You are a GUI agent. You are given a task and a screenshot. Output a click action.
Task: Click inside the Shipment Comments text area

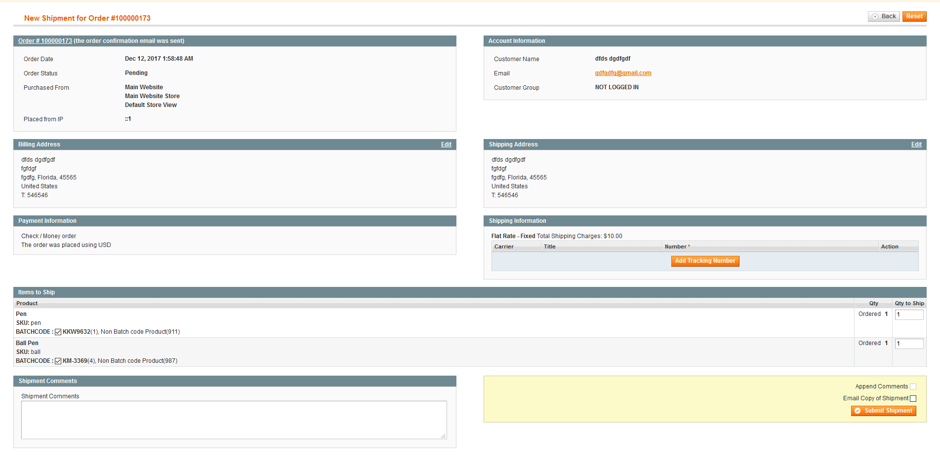point(234,420)
